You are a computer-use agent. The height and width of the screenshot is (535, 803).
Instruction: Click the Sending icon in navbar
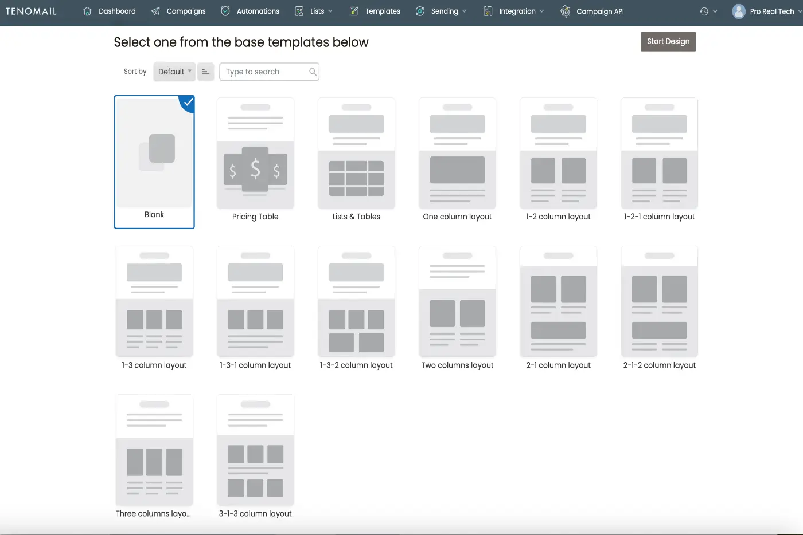(420, 11)
